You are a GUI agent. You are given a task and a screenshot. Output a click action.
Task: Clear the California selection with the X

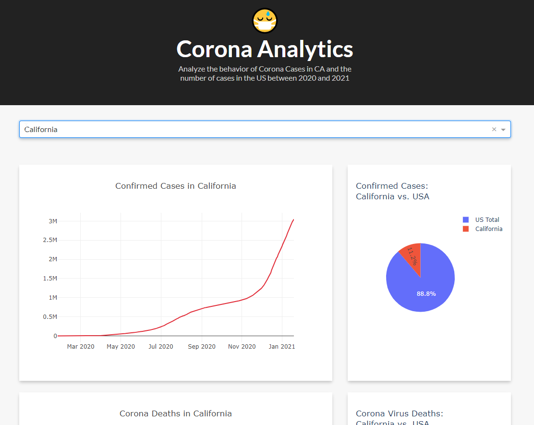pyautogui.click(x=494, y=129)
